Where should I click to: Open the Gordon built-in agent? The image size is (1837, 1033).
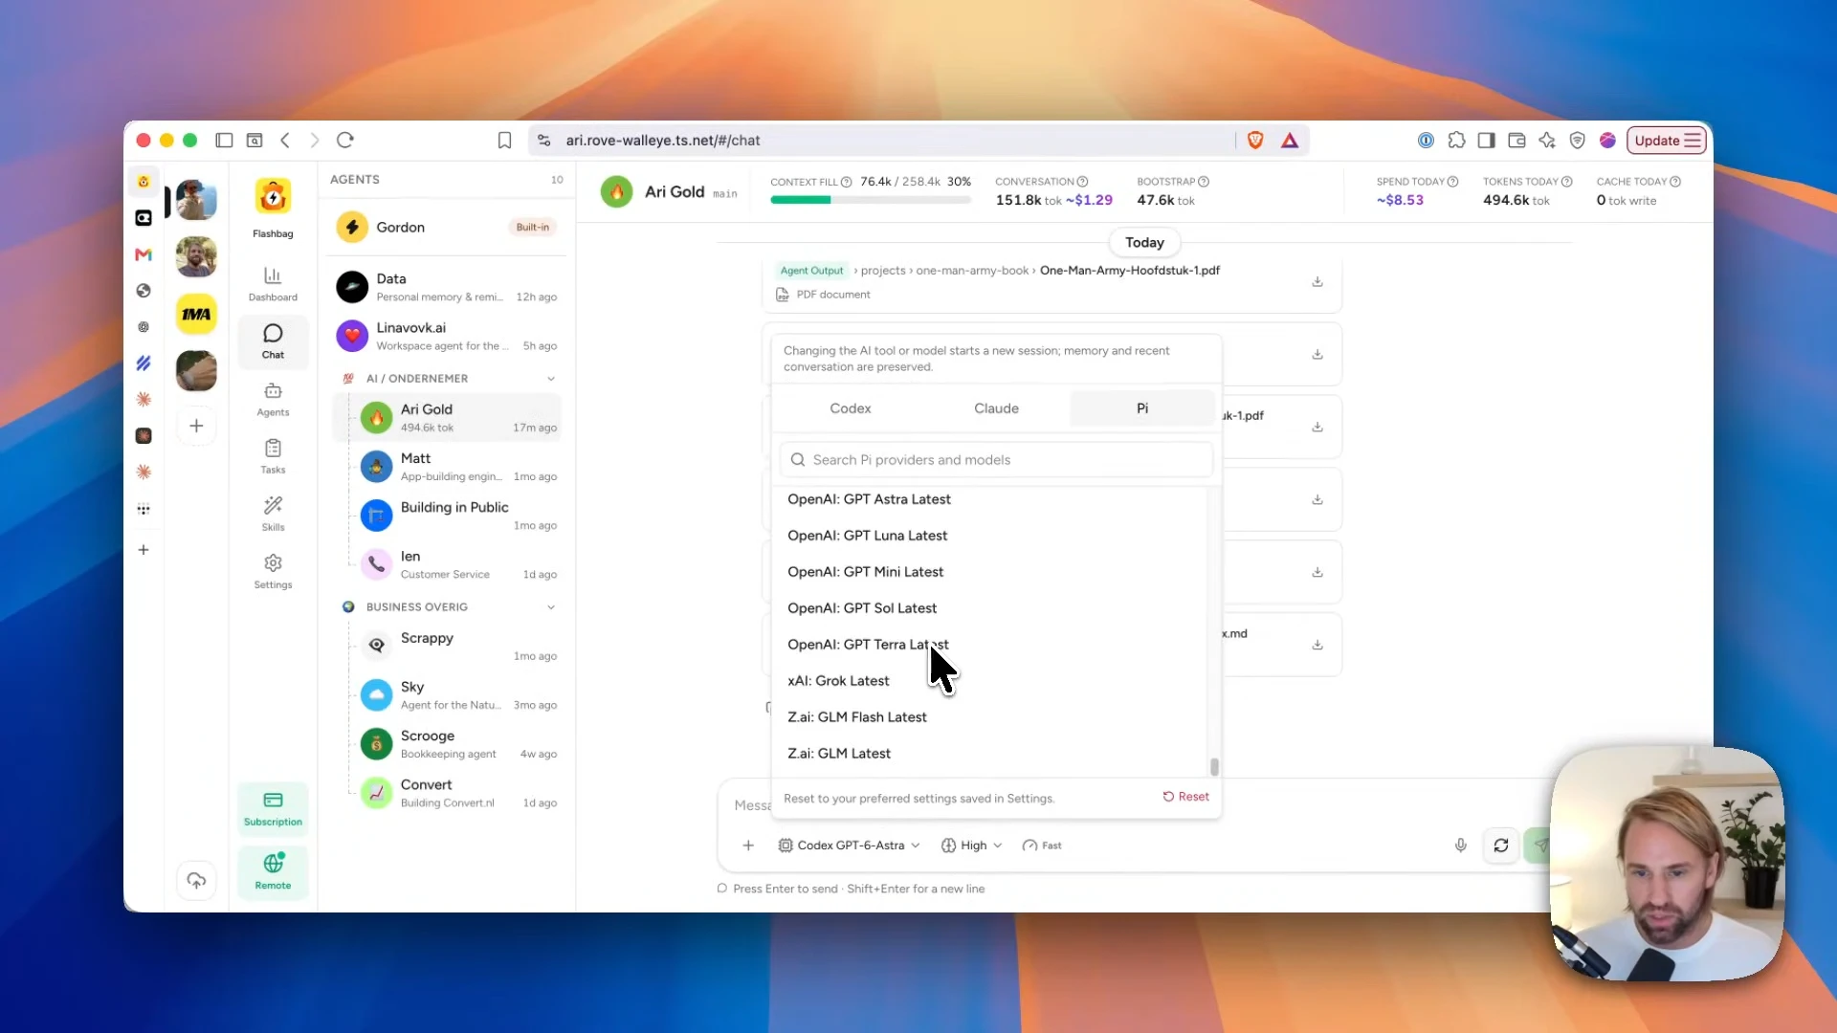448,228
